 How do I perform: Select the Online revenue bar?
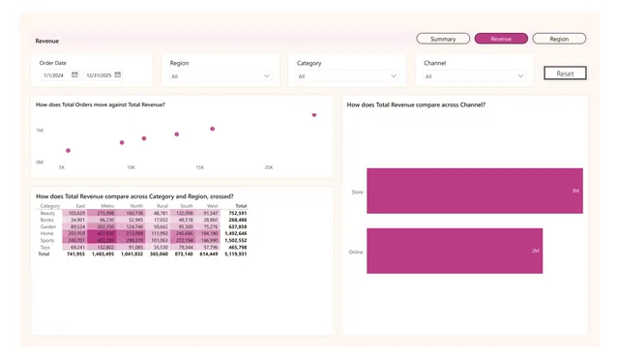point(455,251)
